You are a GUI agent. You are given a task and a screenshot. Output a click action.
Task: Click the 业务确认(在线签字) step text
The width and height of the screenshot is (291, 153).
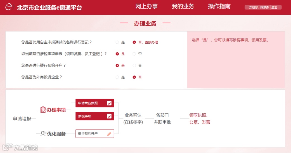point(133,119)
